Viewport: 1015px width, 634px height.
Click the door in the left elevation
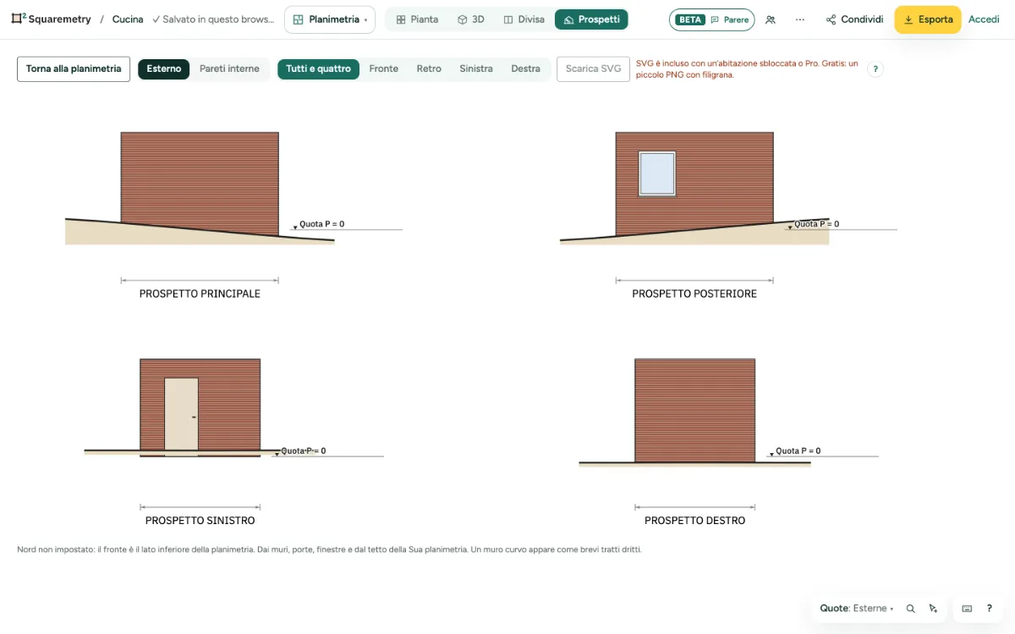point(181,415)
